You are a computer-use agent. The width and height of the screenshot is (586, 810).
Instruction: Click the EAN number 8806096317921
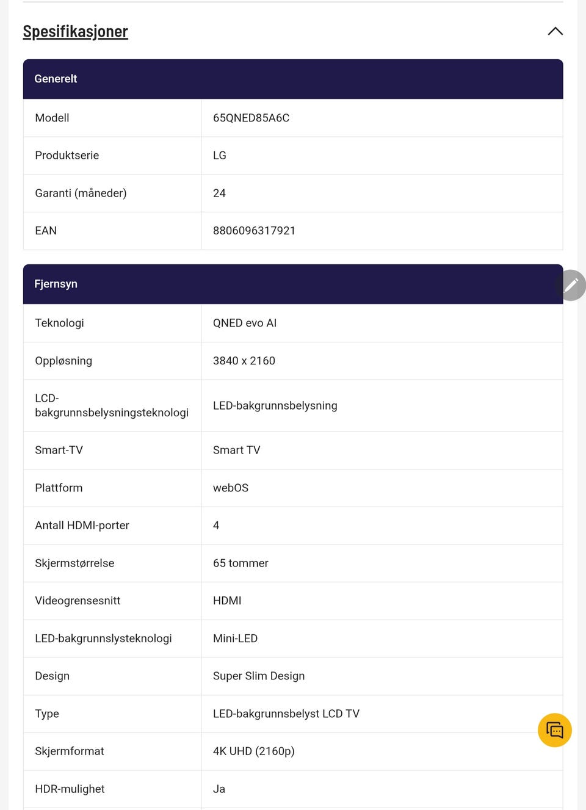pyautogui.click(x=254, y=231)
